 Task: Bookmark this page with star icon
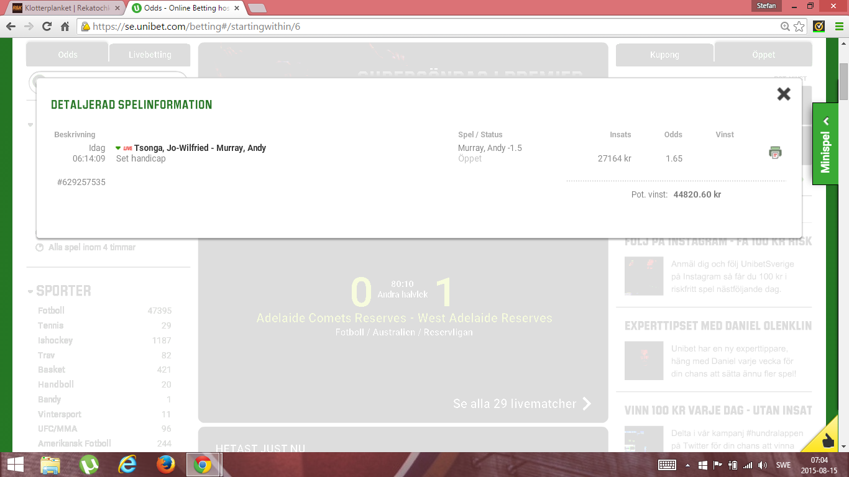tap(799, 27)
